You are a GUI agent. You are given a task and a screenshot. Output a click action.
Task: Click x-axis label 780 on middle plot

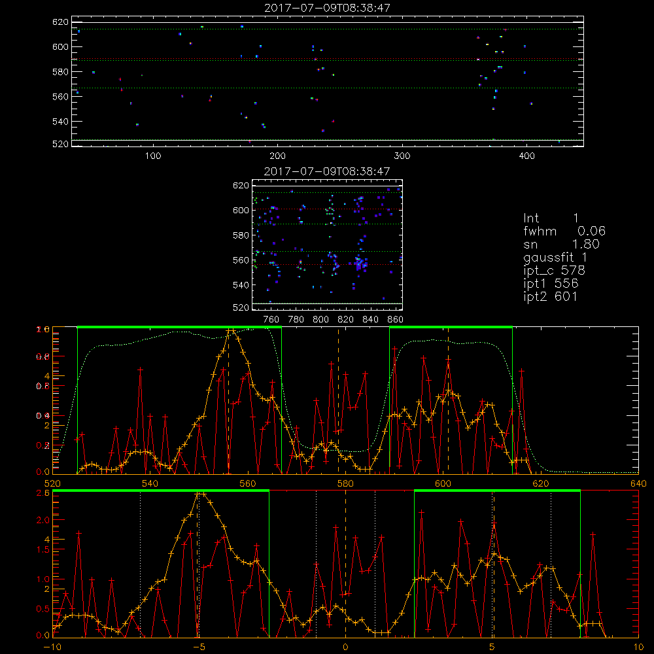click(x=296, y=320)
